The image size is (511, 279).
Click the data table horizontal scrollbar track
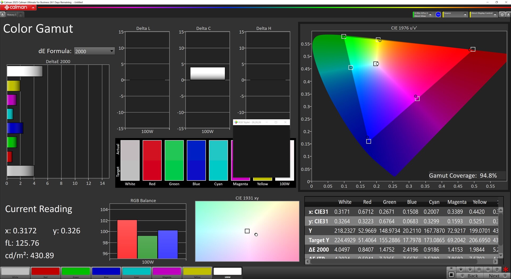click(x=401, y=262)
